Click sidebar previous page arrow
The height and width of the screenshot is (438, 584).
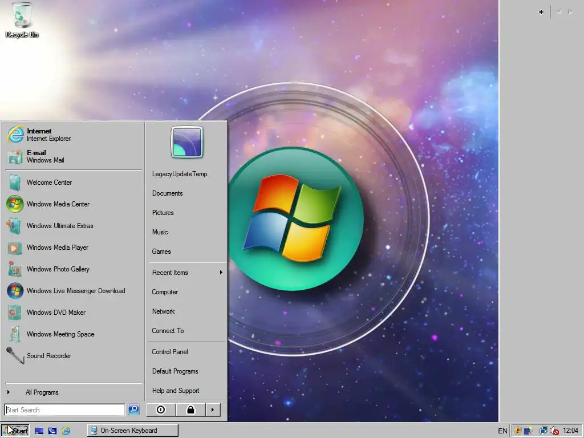coord(559,12)
